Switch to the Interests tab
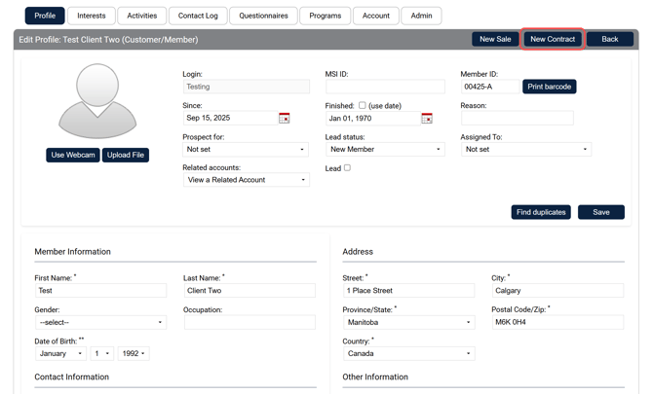The width and height of the screenshot is (653, 394). (x=92, y=16)
